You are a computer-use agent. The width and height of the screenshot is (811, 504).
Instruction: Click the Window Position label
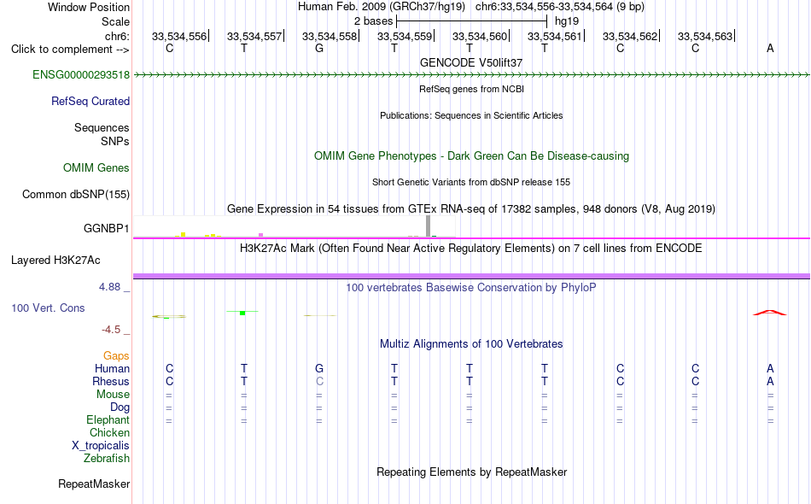[89, 7]
